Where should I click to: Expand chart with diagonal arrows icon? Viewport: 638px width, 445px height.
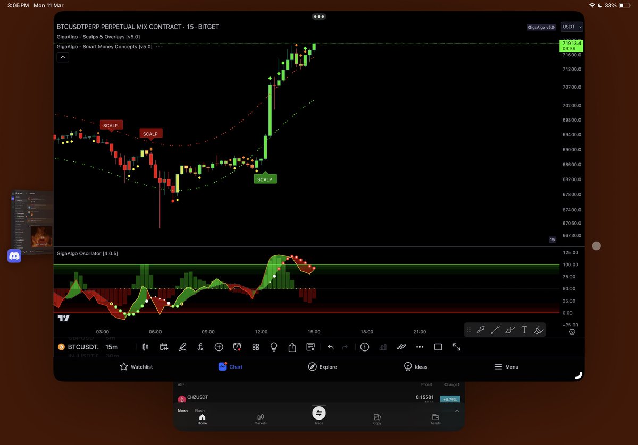coord(456,347)
